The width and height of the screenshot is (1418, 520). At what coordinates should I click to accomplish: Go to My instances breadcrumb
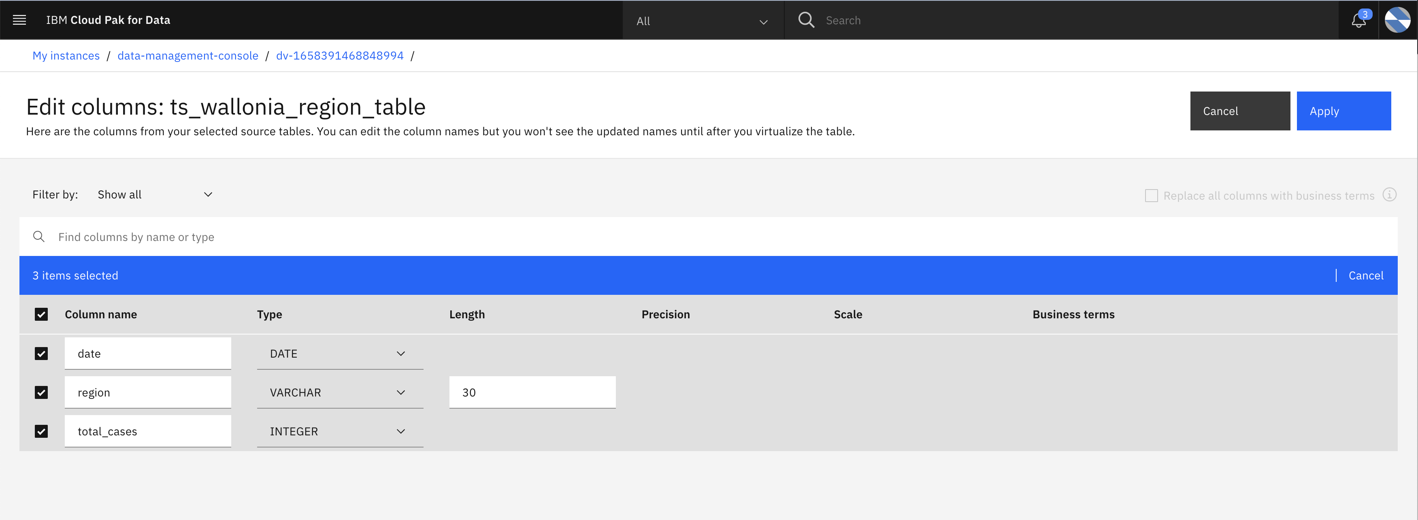tap(66, 55)
